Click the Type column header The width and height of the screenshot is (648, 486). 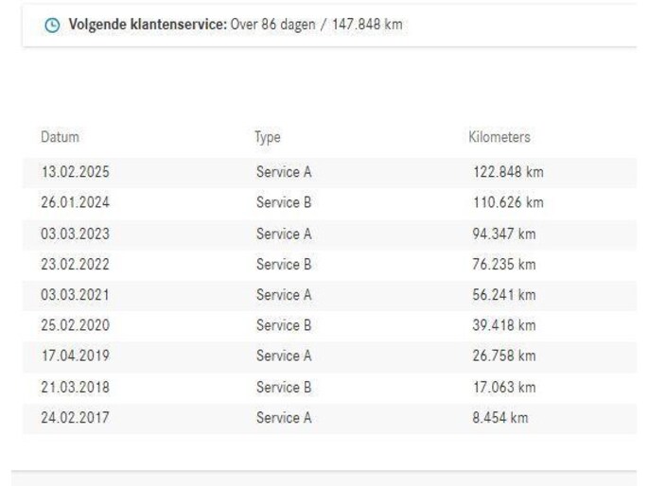[x=268, y=137]
